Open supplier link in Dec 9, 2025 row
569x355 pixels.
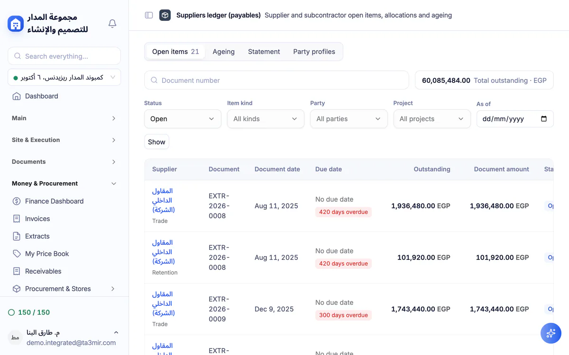[163, 303]
